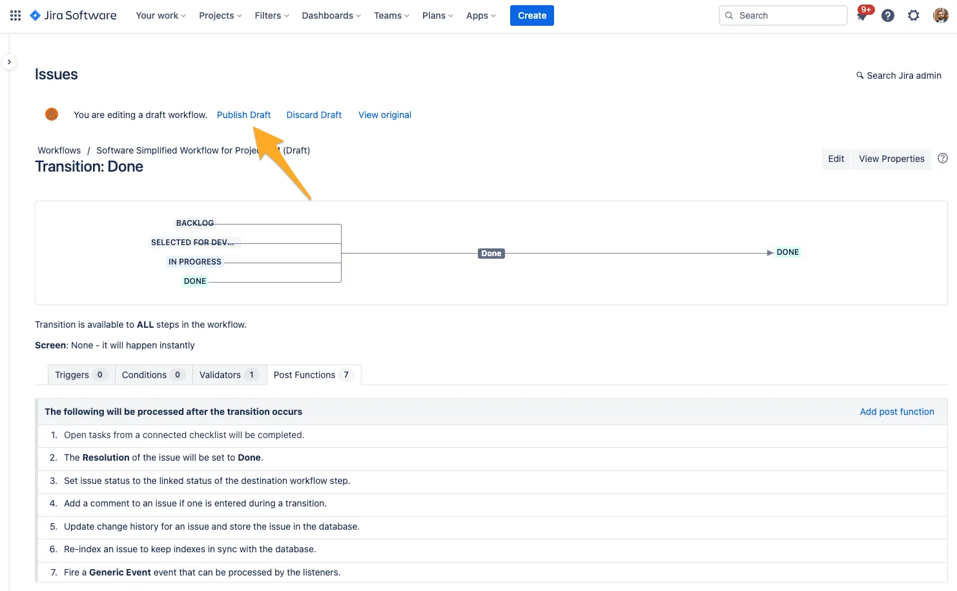Select the Open tasks from connected checklist row

[x=492, y=436]
